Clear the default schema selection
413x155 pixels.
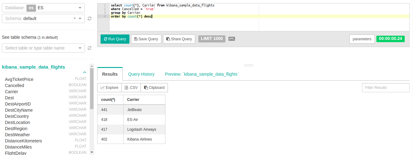pos(74,18)
